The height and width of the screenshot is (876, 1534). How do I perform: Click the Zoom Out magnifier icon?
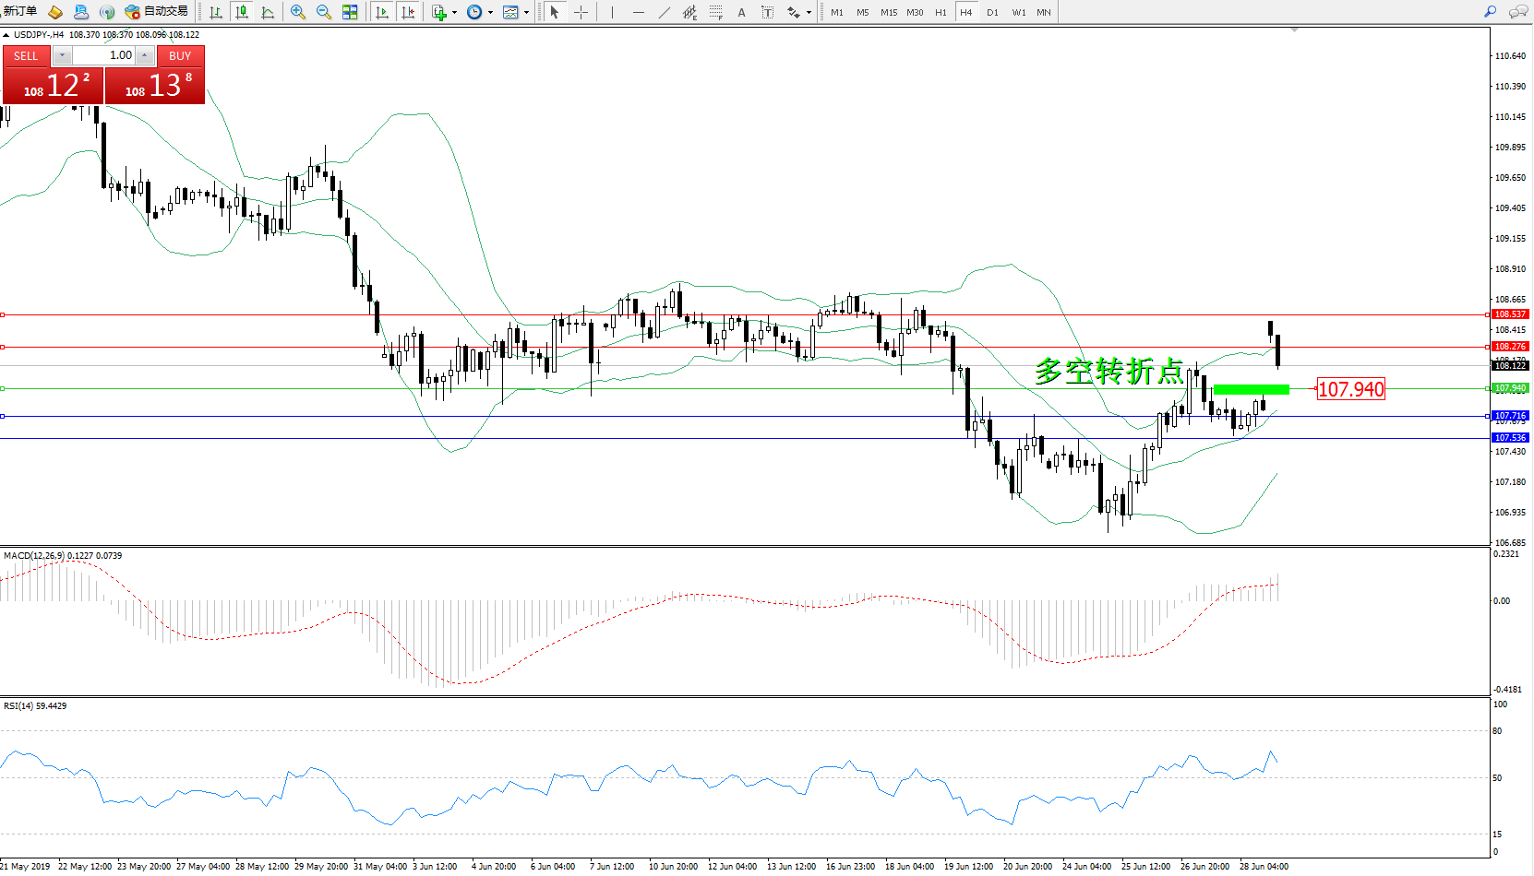tap(324, 12)
